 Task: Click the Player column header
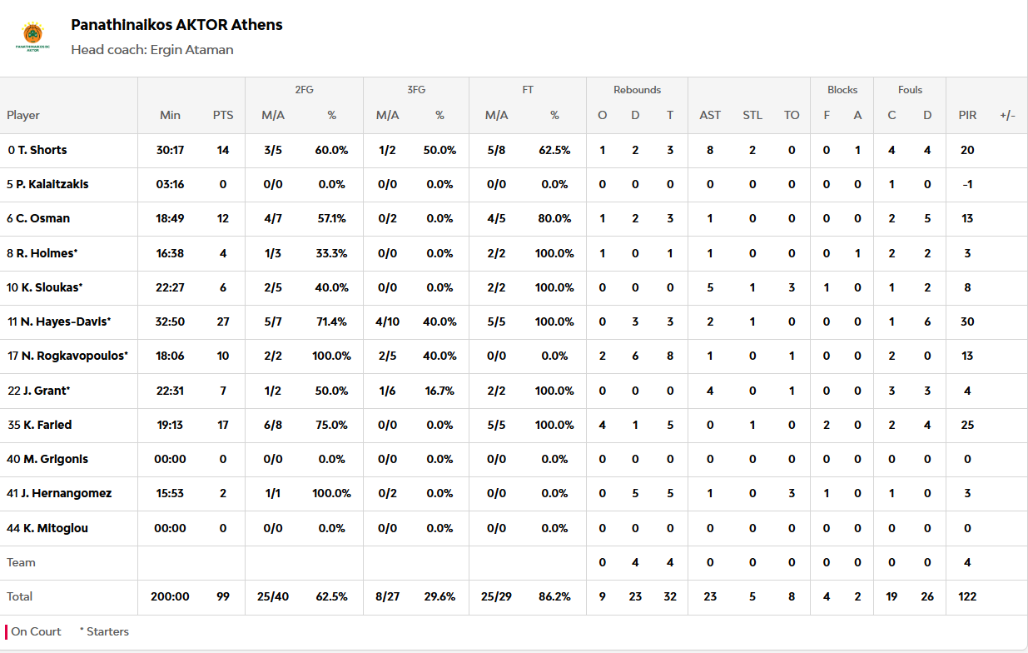pyautogui.click(x=23, y=115)
